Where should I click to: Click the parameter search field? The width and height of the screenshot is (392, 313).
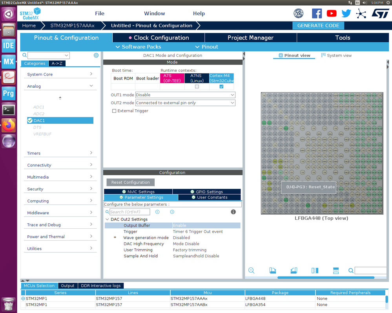[130, 212]
